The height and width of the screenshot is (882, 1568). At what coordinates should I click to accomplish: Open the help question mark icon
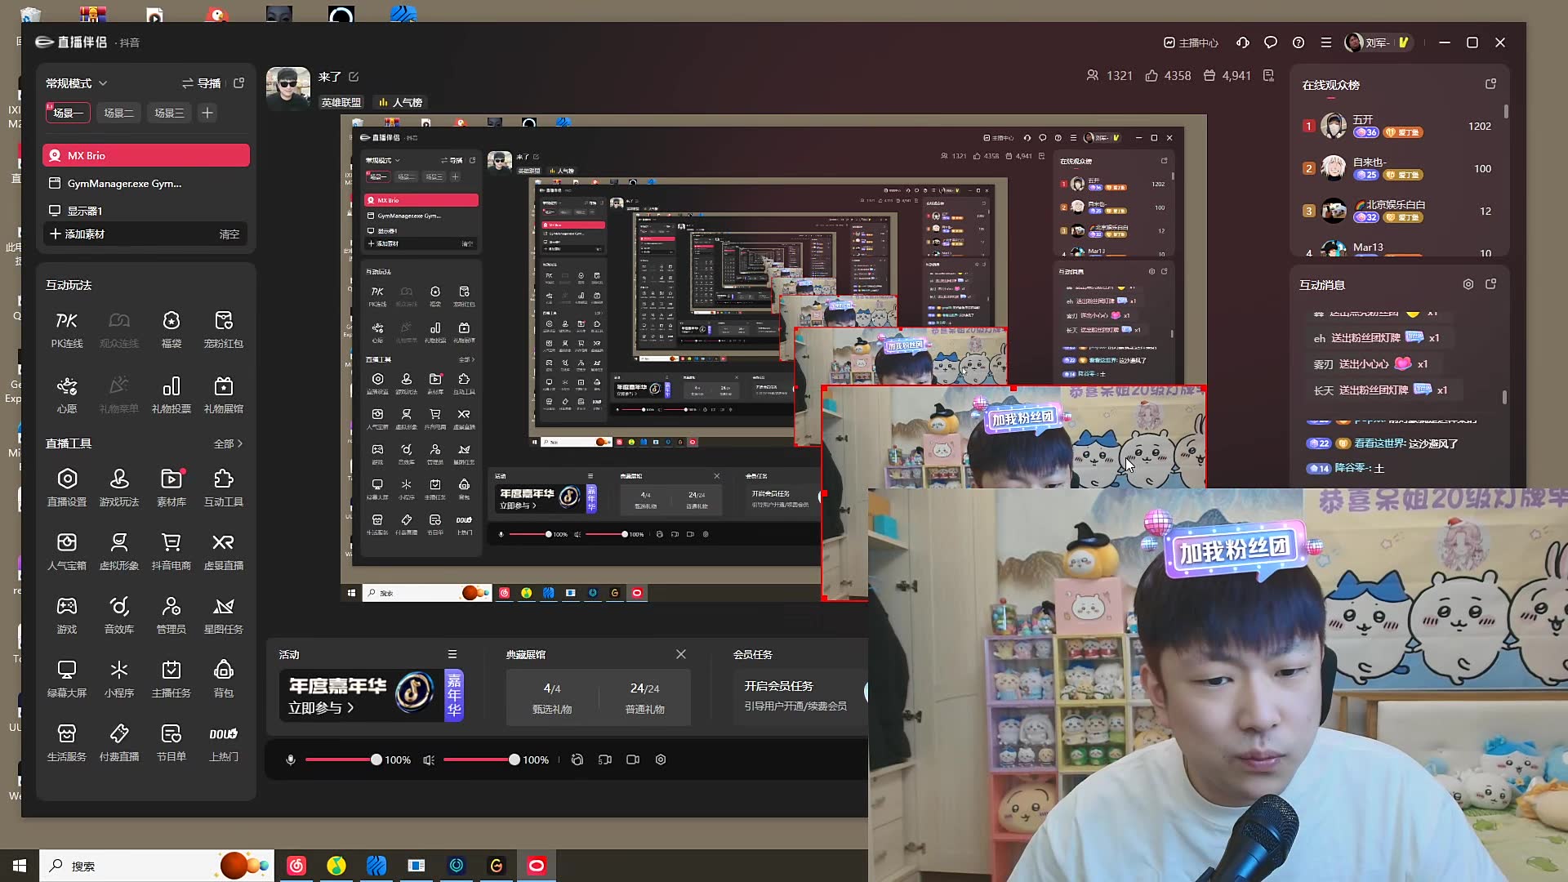coord(1298,42)
